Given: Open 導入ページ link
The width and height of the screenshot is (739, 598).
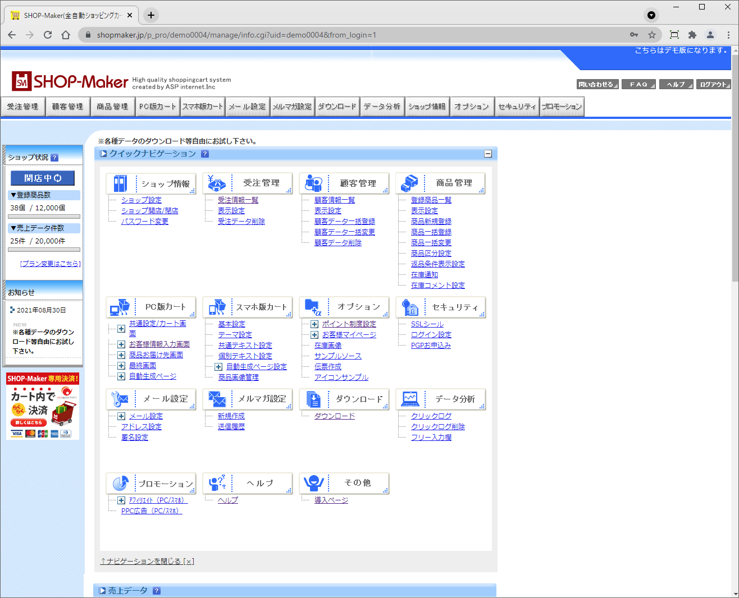Looking at the screenshot, I should click(x=331, y=500).
